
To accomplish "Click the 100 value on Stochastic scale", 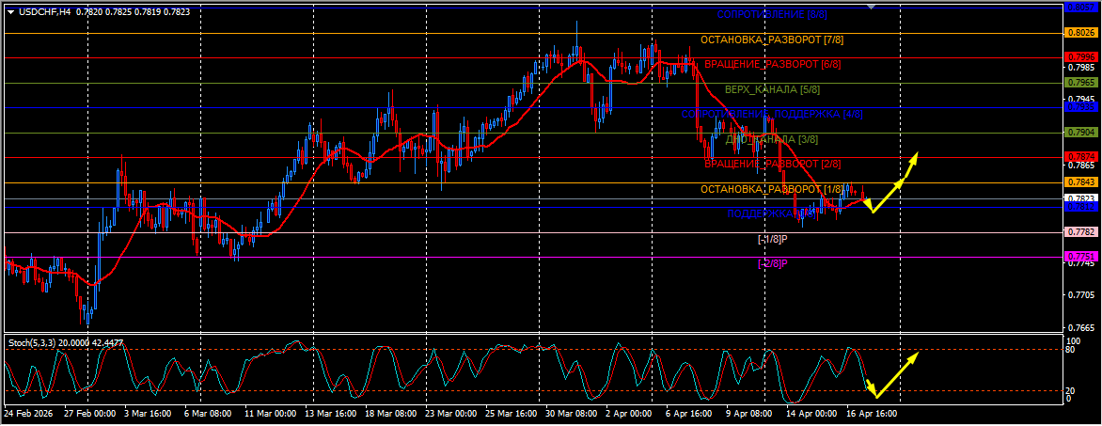I will (1074, 340).
